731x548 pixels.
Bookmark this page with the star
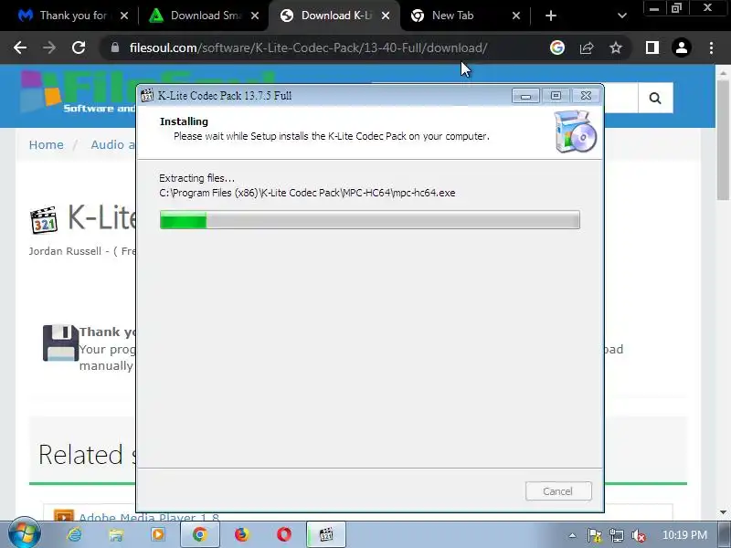(x=616, y=47)
